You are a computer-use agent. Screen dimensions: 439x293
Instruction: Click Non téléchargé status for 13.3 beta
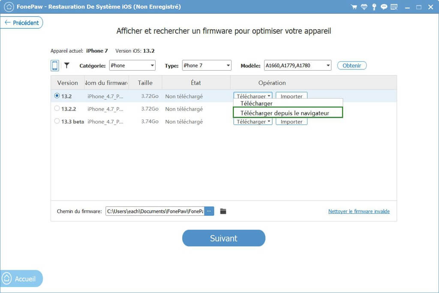(184, 122)
